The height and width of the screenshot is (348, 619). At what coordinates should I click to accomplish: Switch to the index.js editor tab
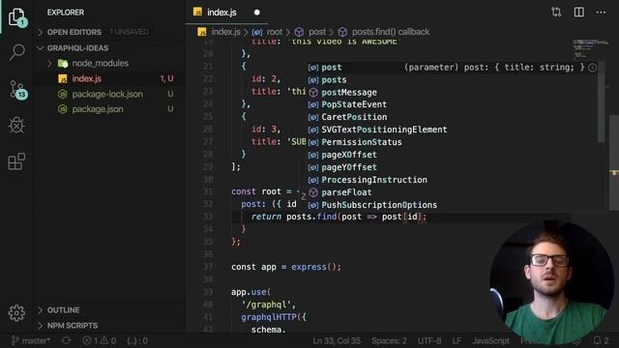coord(221,13)
